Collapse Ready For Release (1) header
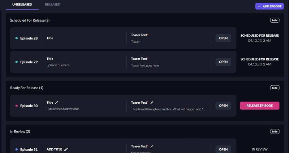Viewport: 289px width, 153px height. [x=27, y=88]
